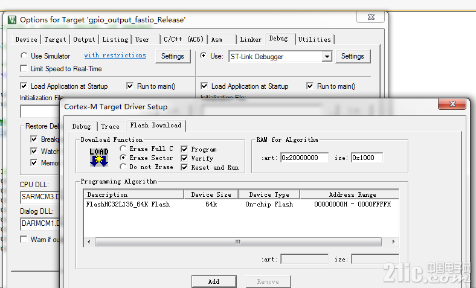
Task: Toggle the Watch windows restore checkbox
Action: pos(34,151)
